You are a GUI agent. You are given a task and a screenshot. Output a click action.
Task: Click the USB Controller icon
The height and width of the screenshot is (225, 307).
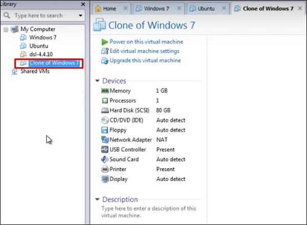point(105,150)
